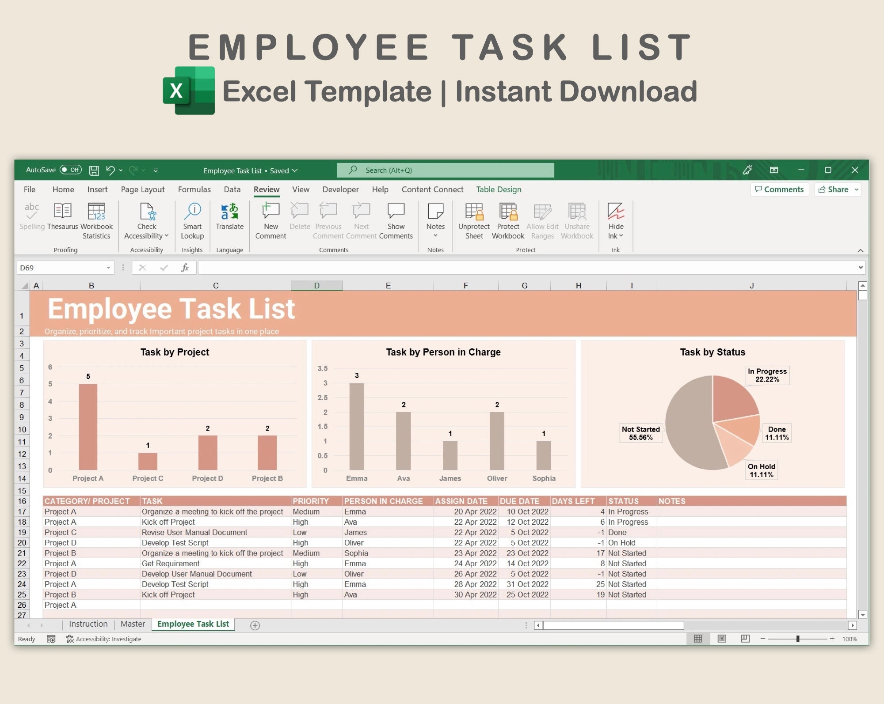884x704 pixels.
Task: View Workbook Statistics
Action: [x=97, y=220]
